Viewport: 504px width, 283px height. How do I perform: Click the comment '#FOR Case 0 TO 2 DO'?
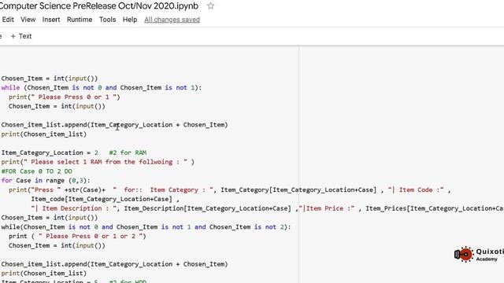[x=37, y=171]
